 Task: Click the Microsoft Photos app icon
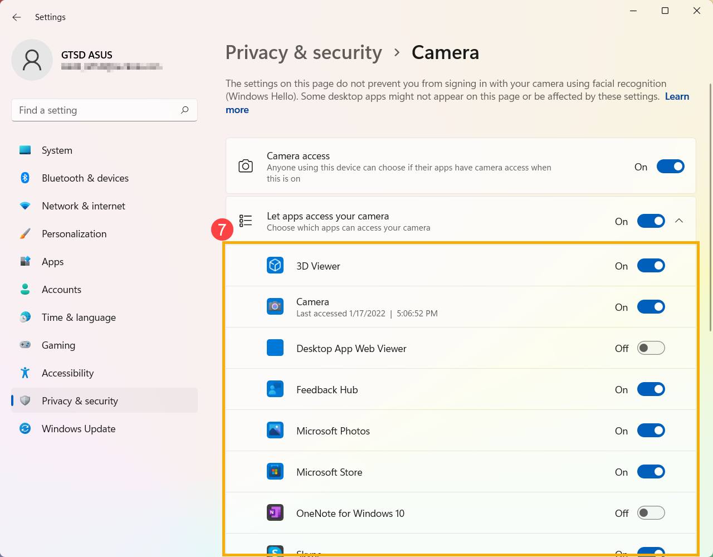275,431
